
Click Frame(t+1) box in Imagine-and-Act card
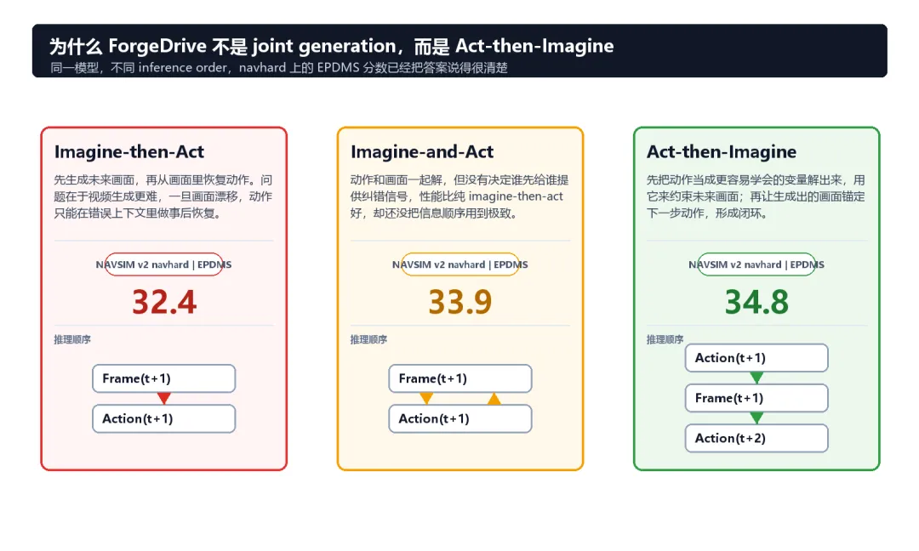point(460,378)
